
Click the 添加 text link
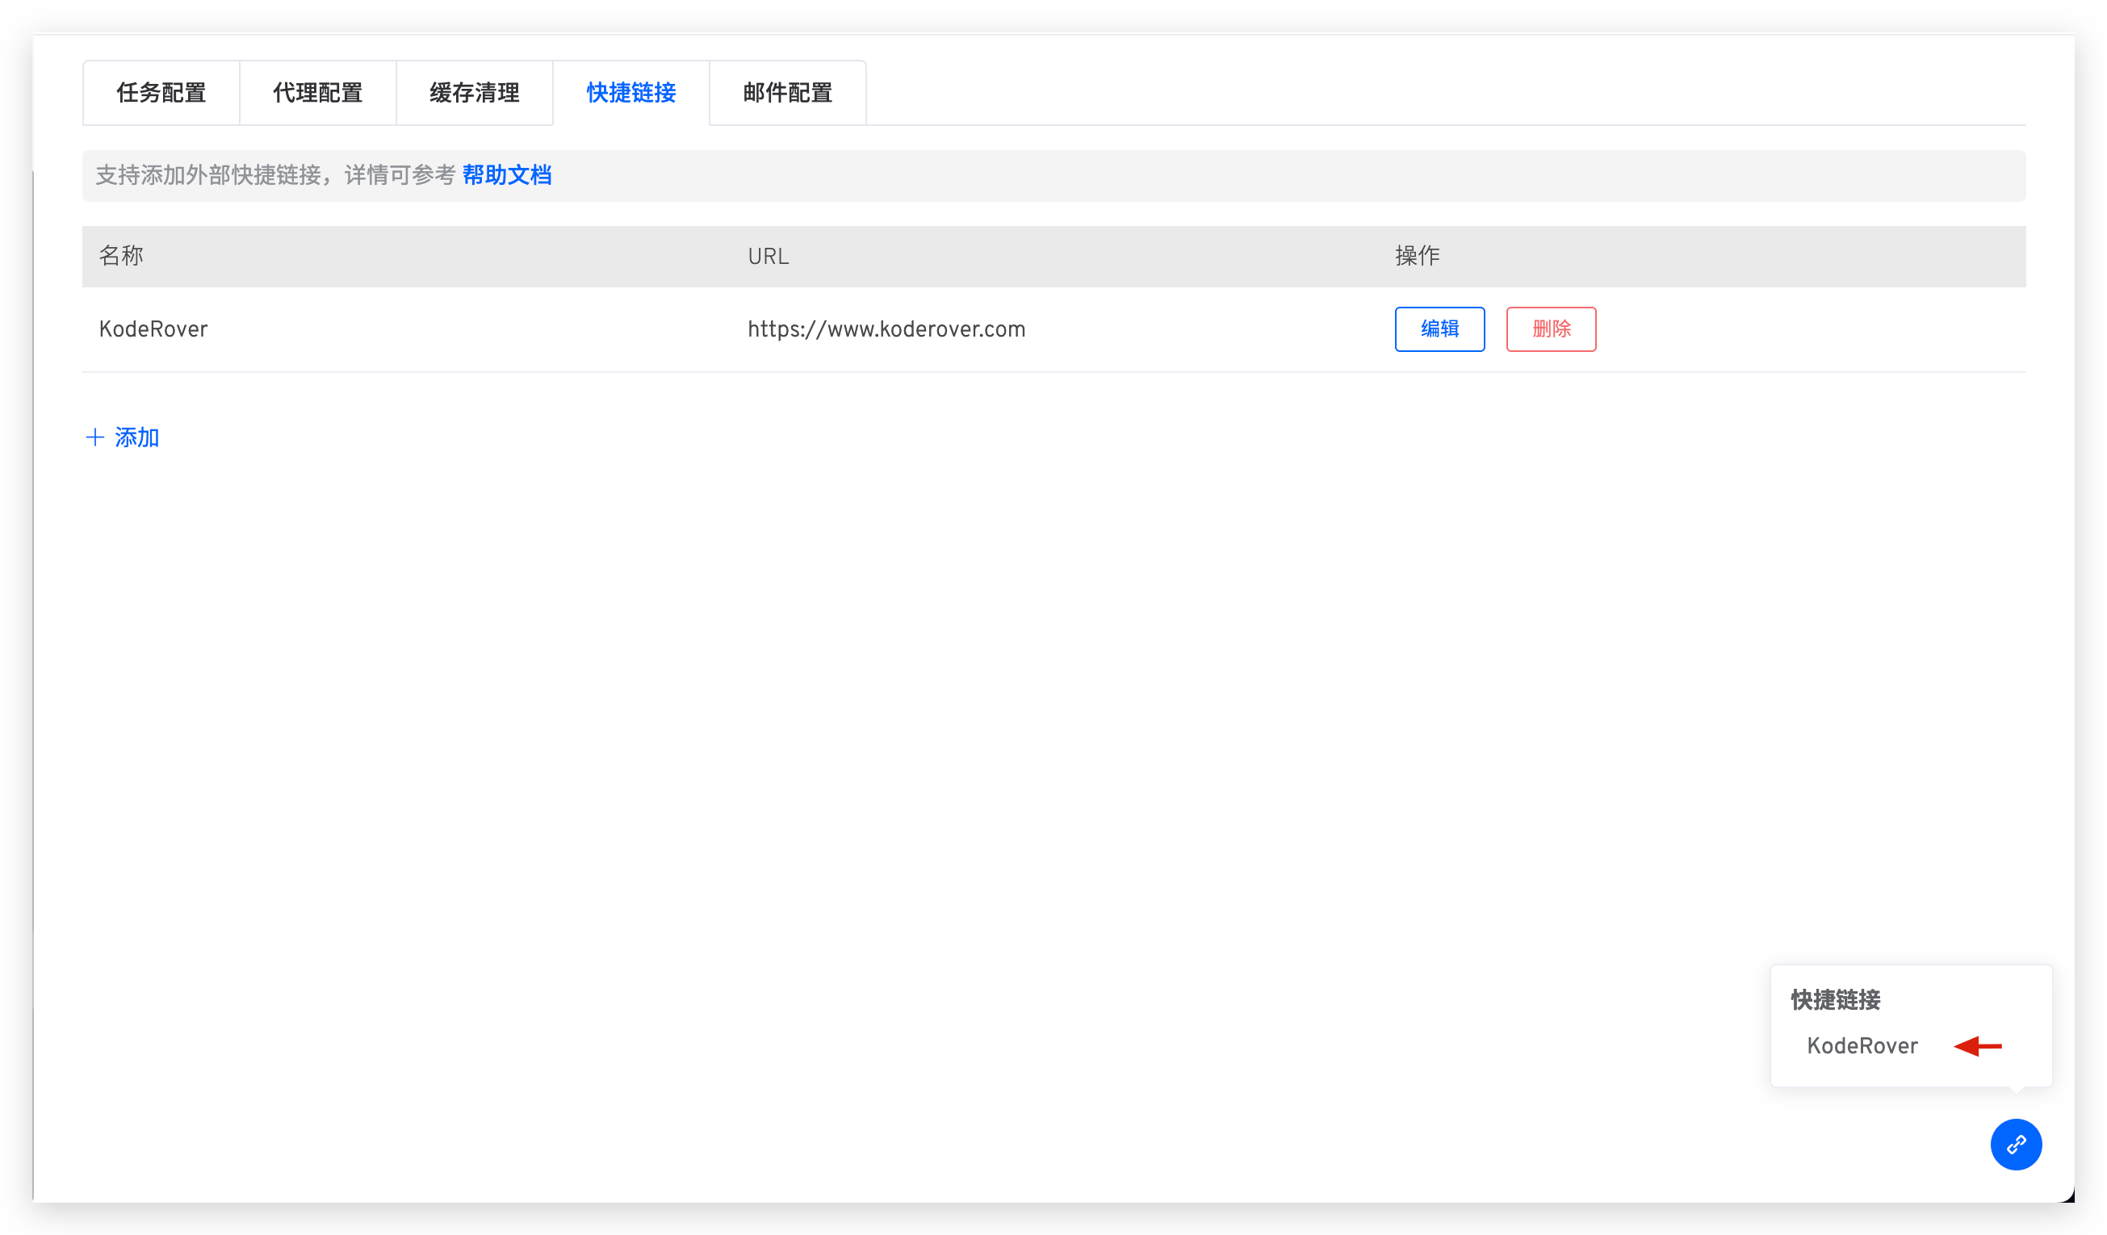click(137, 437)
